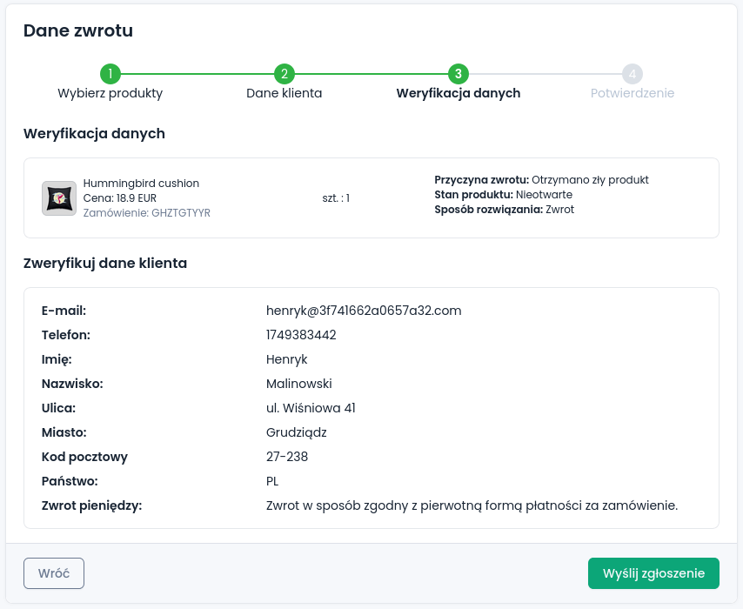
Task: Click the greyed-out step 4 circle
Action: coord(633,74)
